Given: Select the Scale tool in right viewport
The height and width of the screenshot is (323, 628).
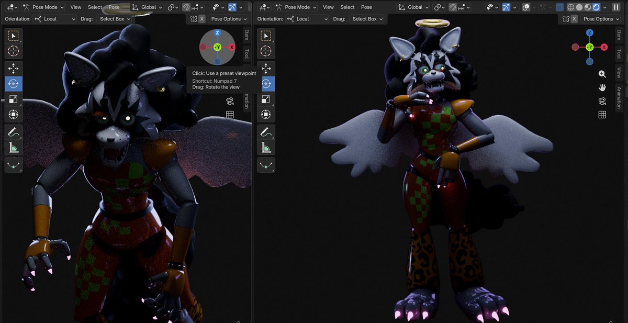Looking at the screenshot, I should (266, 99).
